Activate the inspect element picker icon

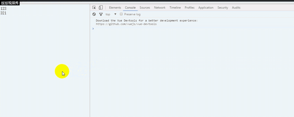point(94,8)
